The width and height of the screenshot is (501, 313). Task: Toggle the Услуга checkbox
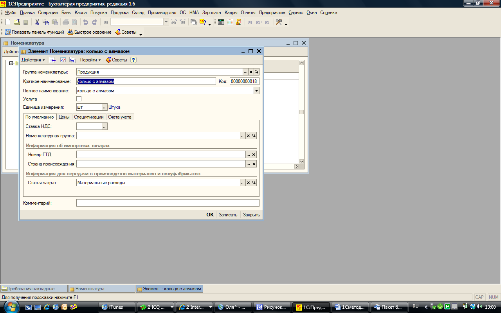click(79, 99)
